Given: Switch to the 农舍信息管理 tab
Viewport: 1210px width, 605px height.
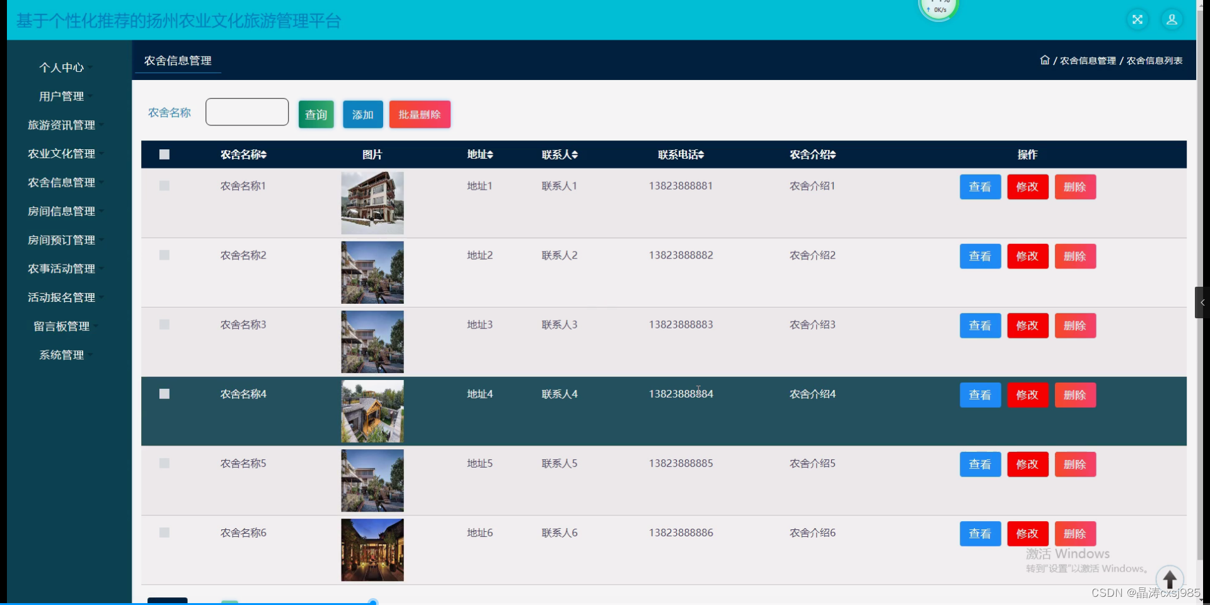Looking at the screenshot, I should tap(178, 60).
